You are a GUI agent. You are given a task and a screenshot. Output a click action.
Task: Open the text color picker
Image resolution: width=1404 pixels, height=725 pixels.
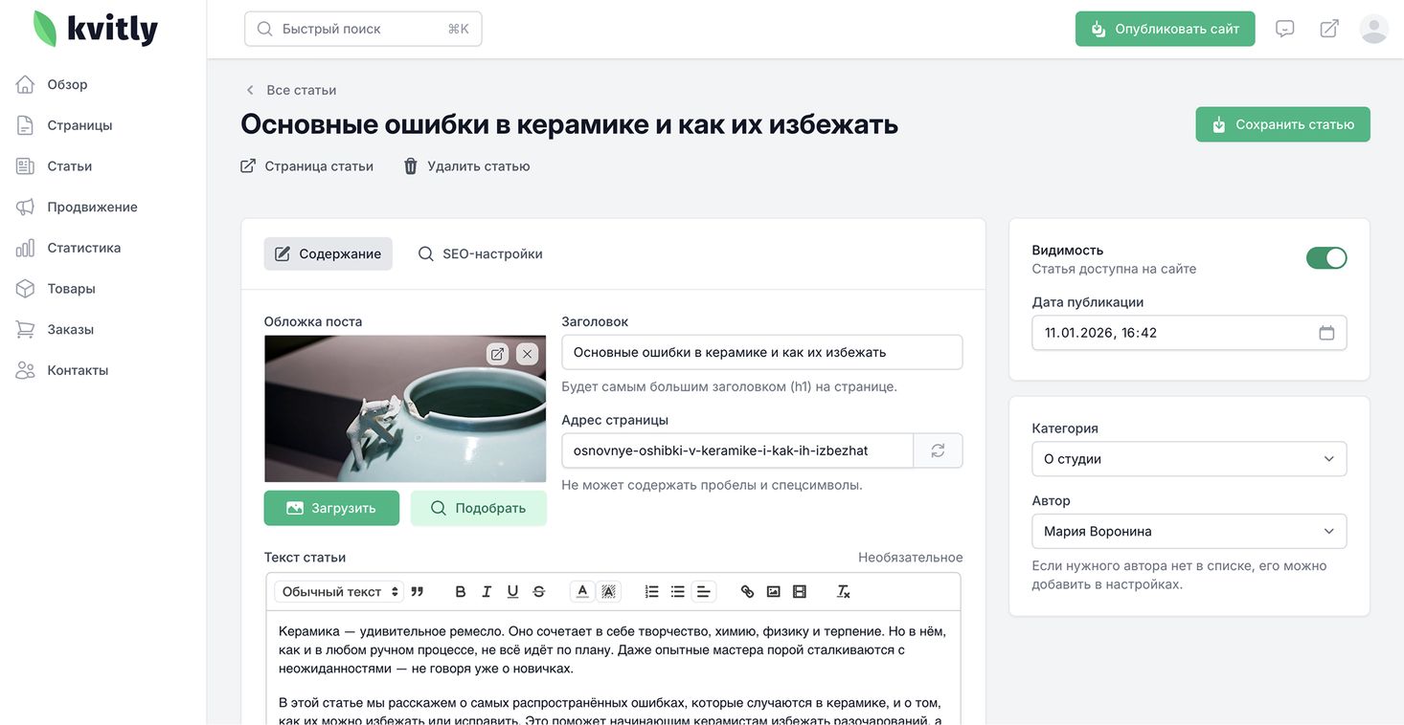tap(582, 592)
